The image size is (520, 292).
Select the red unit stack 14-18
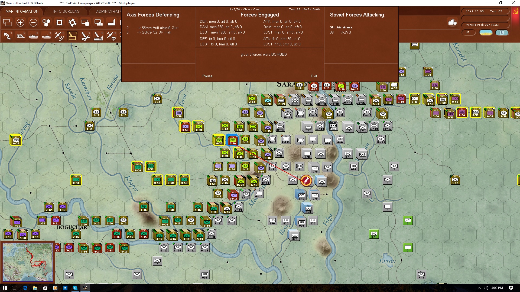(x=233, y=195)
